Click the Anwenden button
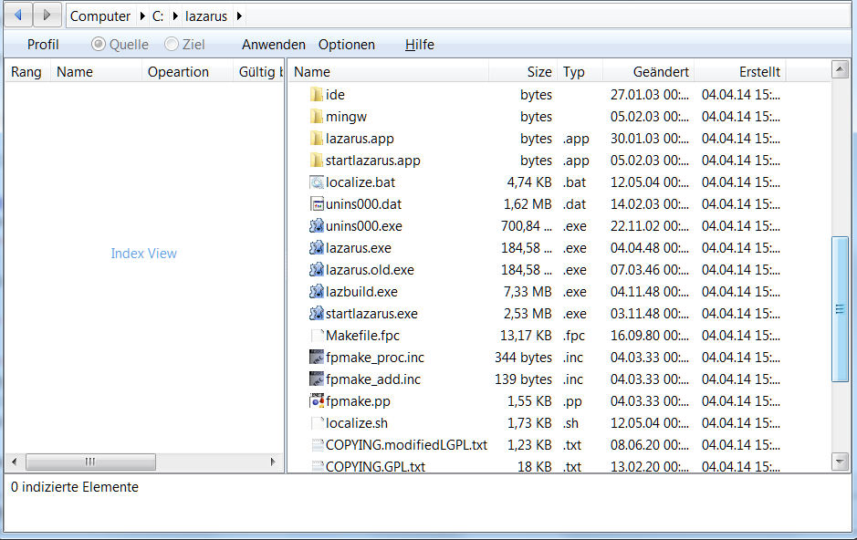Image resolution: width=857 pixels, height=540 pixels. click(273, 45)
